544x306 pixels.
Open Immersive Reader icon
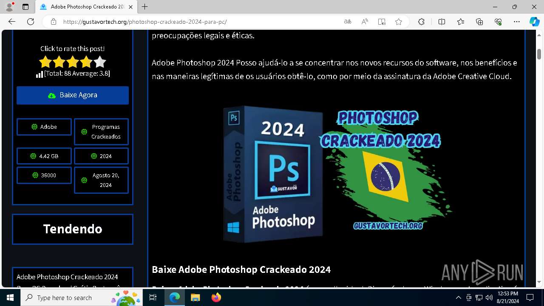[x=382, y=22]
